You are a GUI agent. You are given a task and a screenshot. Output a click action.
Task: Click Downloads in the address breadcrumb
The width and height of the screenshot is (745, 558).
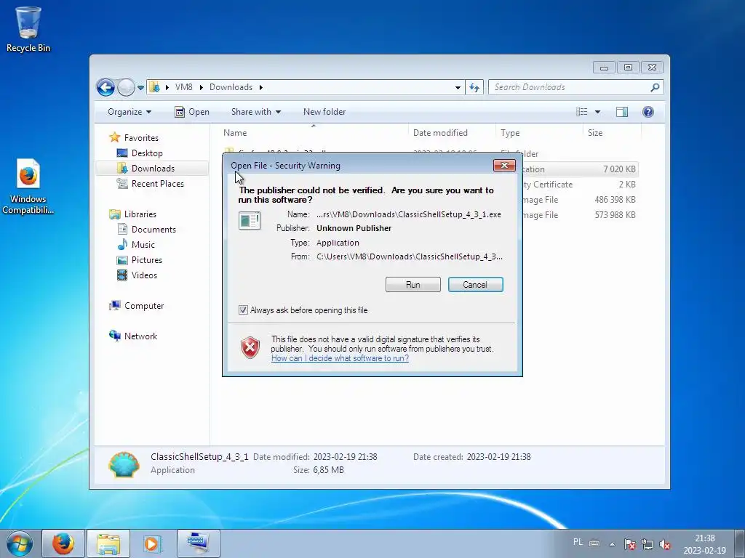click(231, 87)
